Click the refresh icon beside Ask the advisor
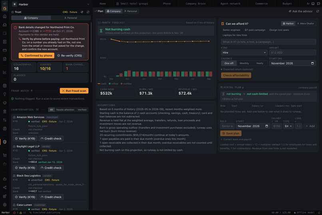Image resolution: width=322 pixels, height=215 pixels. pyautogui.click(x=318, y=11)
